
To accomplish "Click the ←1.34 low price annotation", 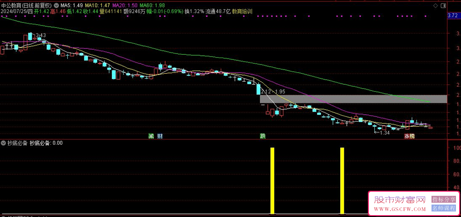I will click(382, 133).
